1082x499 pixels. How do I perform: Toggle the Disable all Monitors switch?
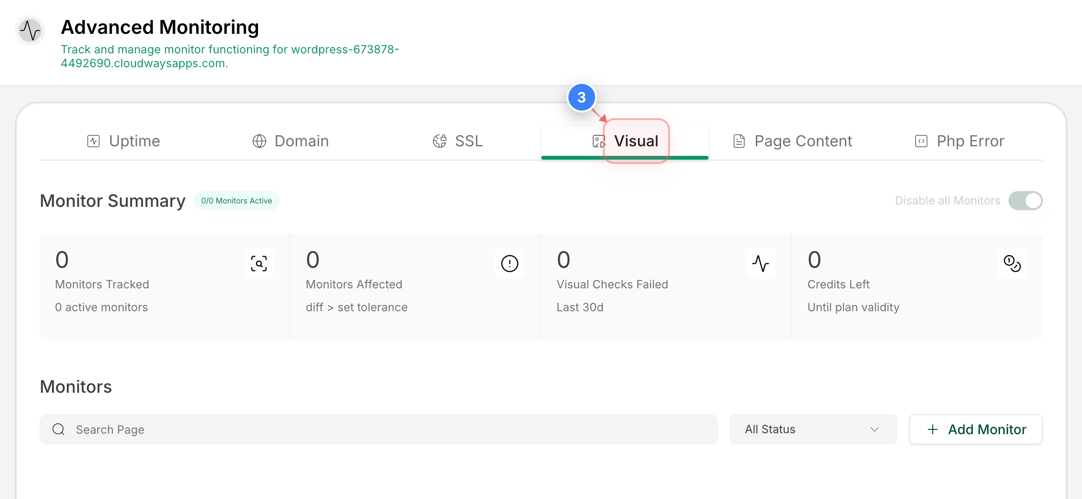click(x=1026, y=201)
